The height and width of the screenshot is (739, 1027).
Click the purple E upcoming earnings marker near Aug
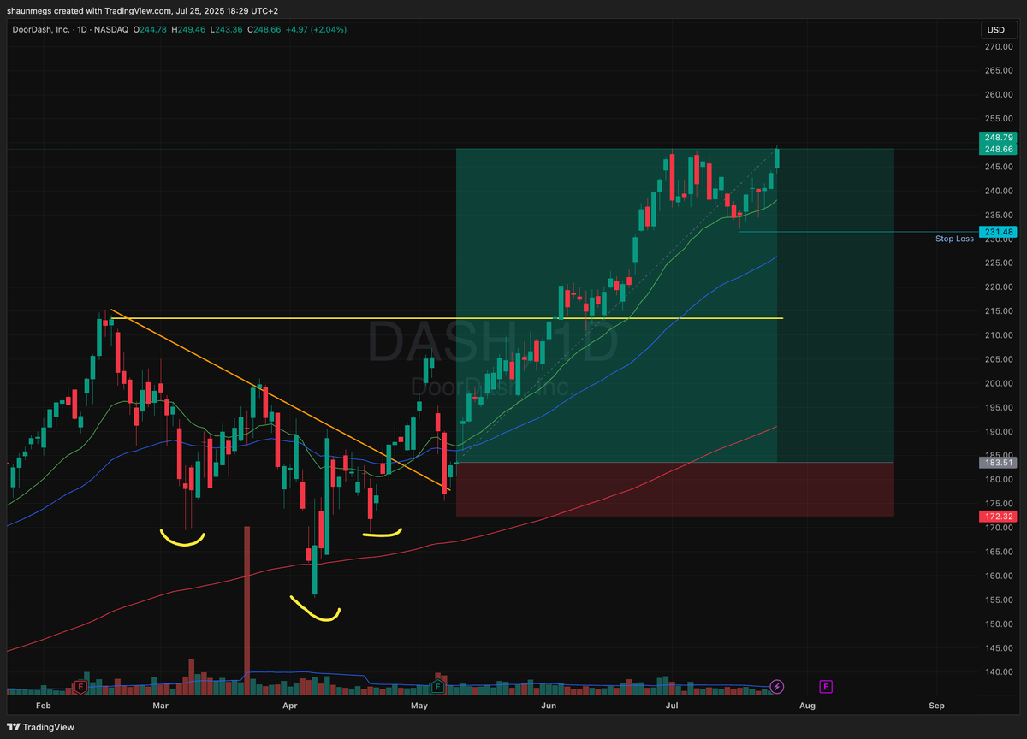(x=826, y=686)
